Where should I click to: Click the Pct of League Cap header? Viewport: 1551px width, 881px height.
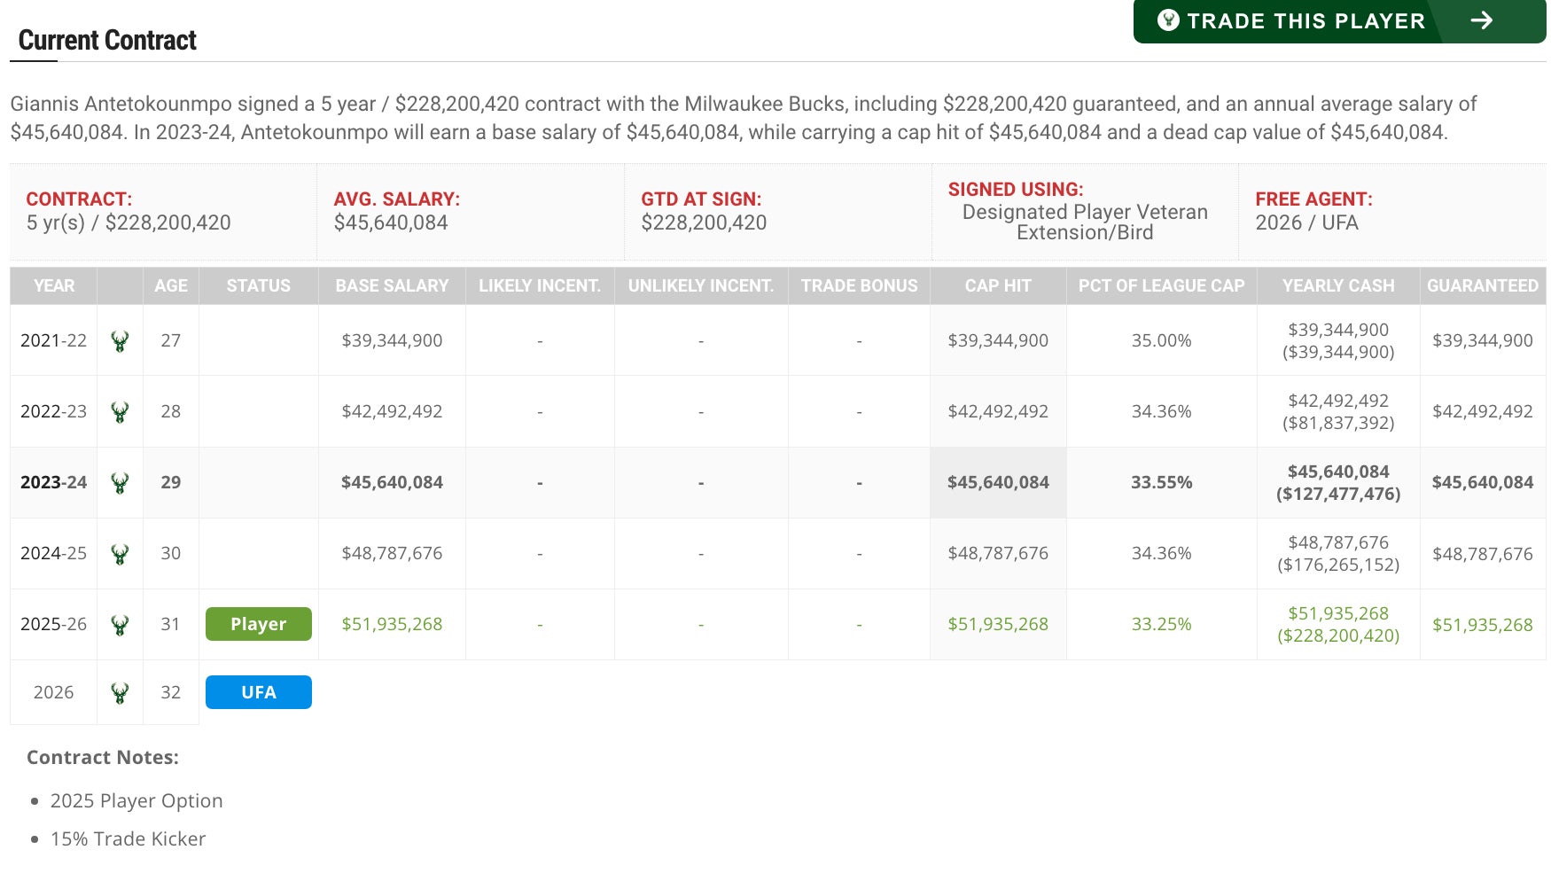pyautogui.click(x=1161, y=285)
